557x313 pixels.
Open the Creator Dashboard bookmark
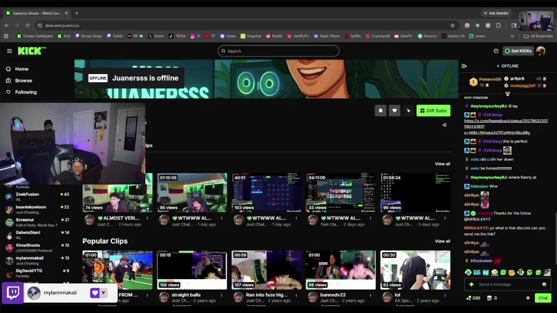pos(34,36)
